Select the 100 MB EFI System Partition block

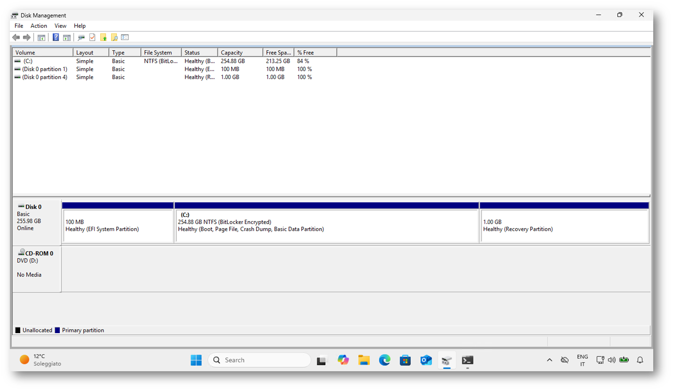coord(118,226)
